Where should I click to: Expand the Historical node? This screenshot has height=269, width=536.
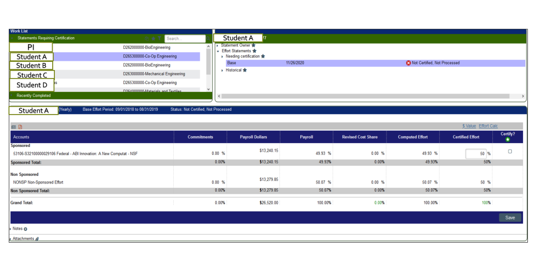pos(223,70)
